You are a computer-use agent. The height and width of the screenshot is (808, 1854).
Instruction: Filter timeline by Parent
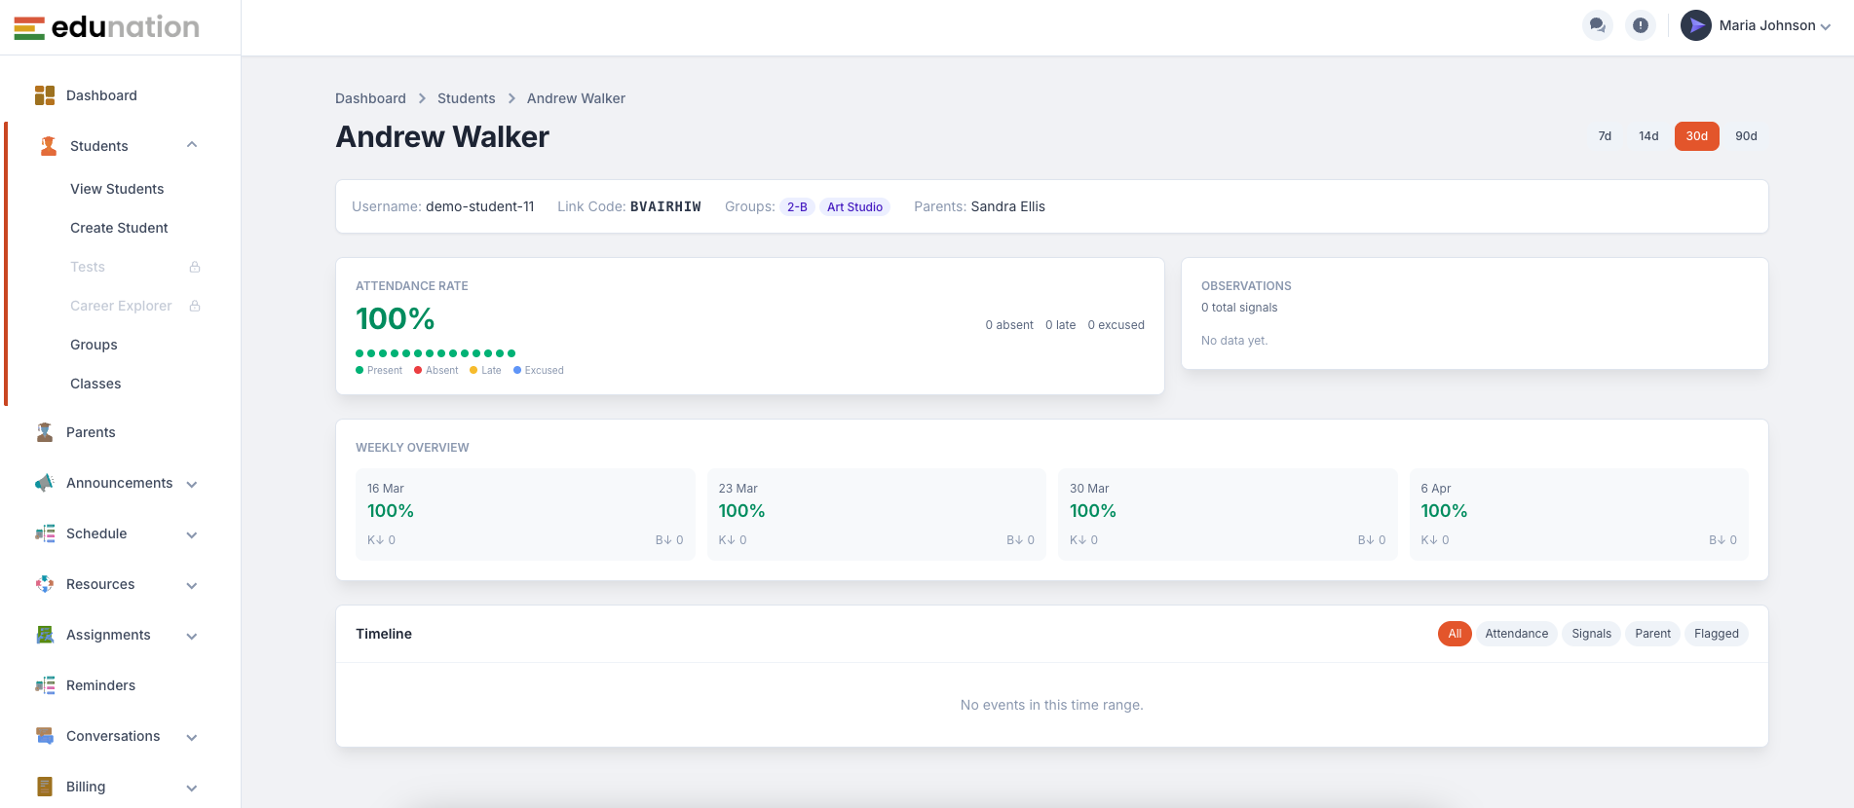(1653, 634)
